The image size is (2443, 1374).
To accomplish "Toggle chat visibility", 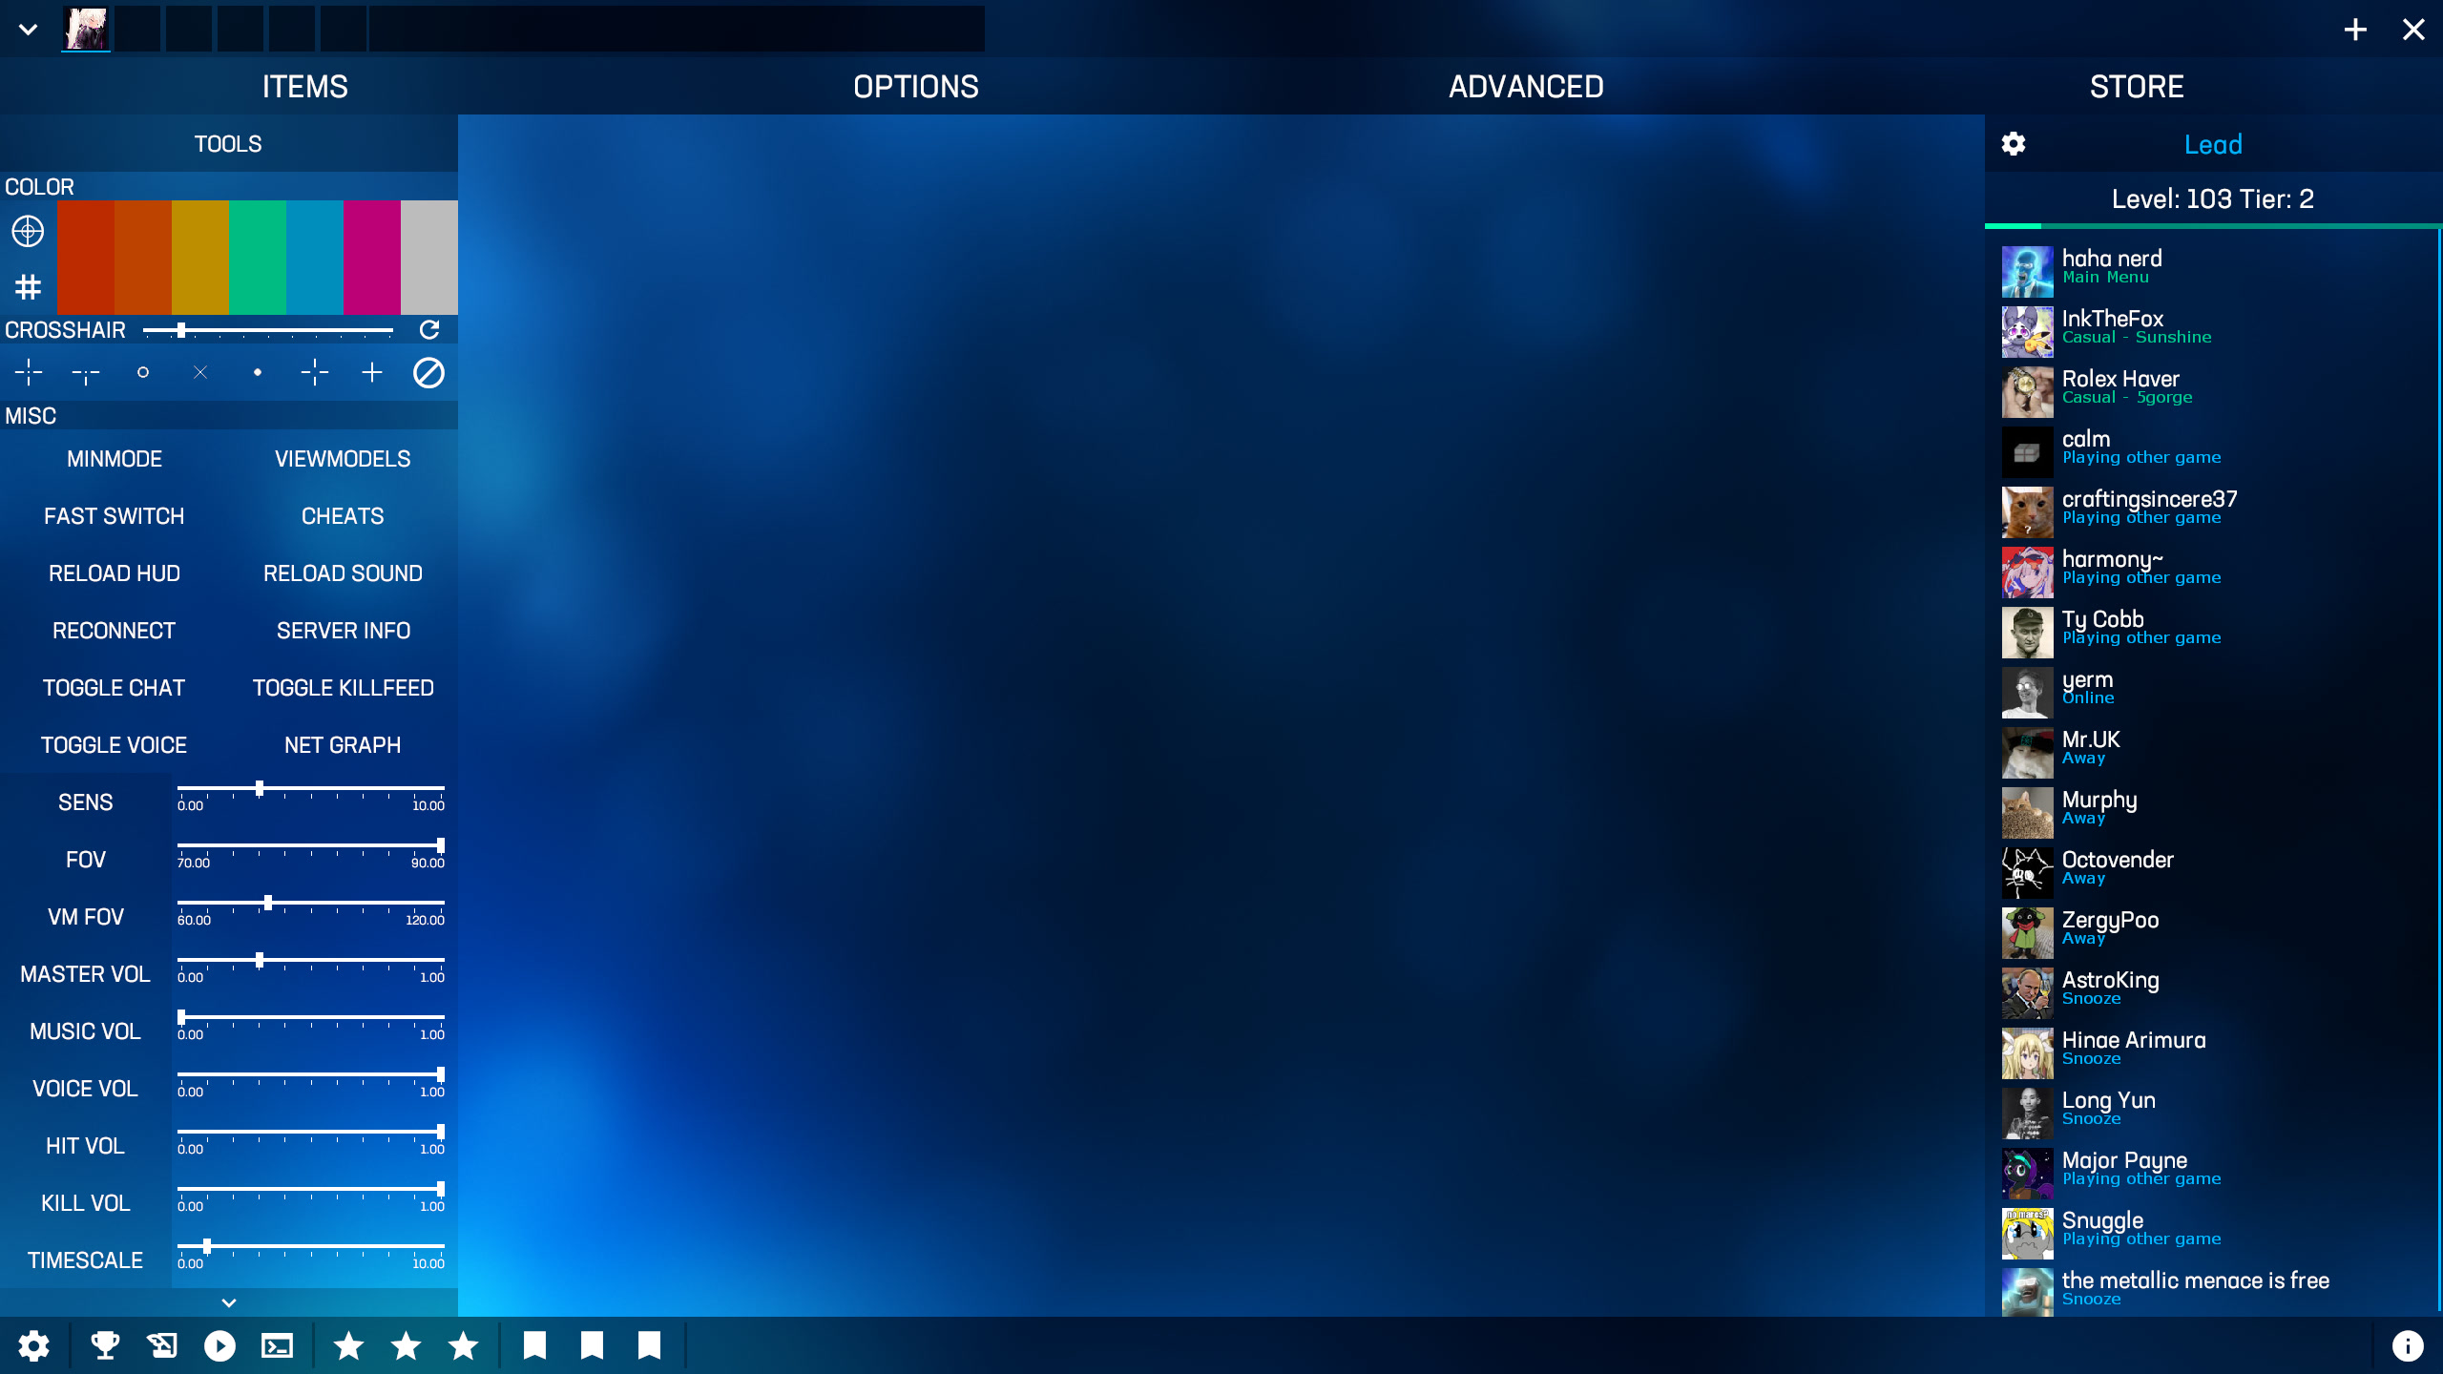I will 114,688.
